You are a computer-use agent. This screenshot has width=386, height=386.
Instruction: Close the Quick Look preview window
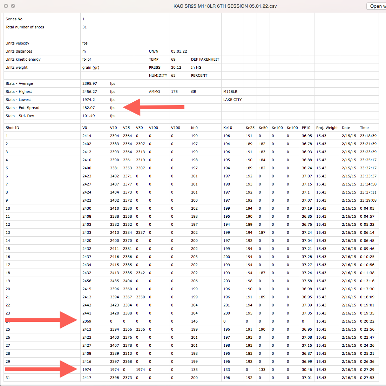tap(6, 6)
